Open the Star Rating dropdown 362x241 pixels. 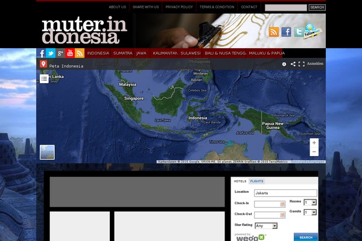click(x=266, y=226)
